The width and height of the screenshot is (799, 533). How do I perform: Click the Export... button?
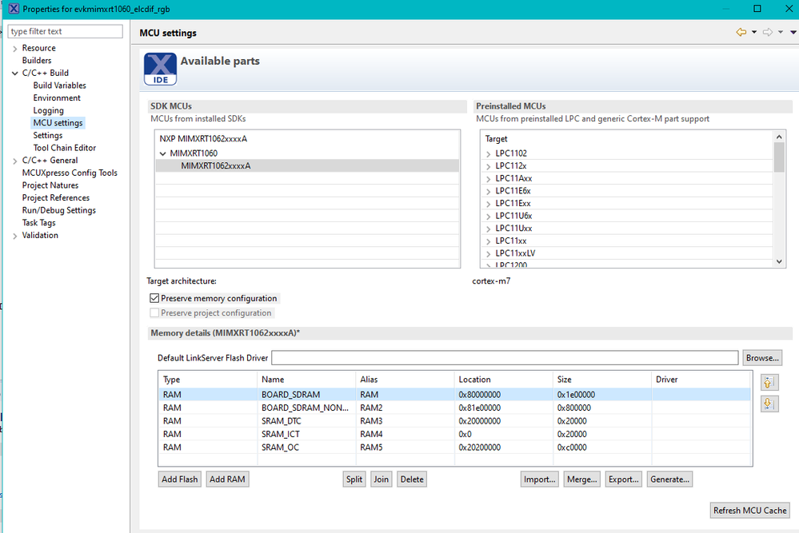[623, 479]
